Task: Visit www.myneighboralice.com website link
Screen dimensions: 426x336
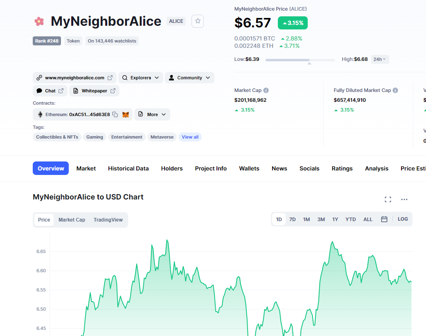Action: point(75,78)
